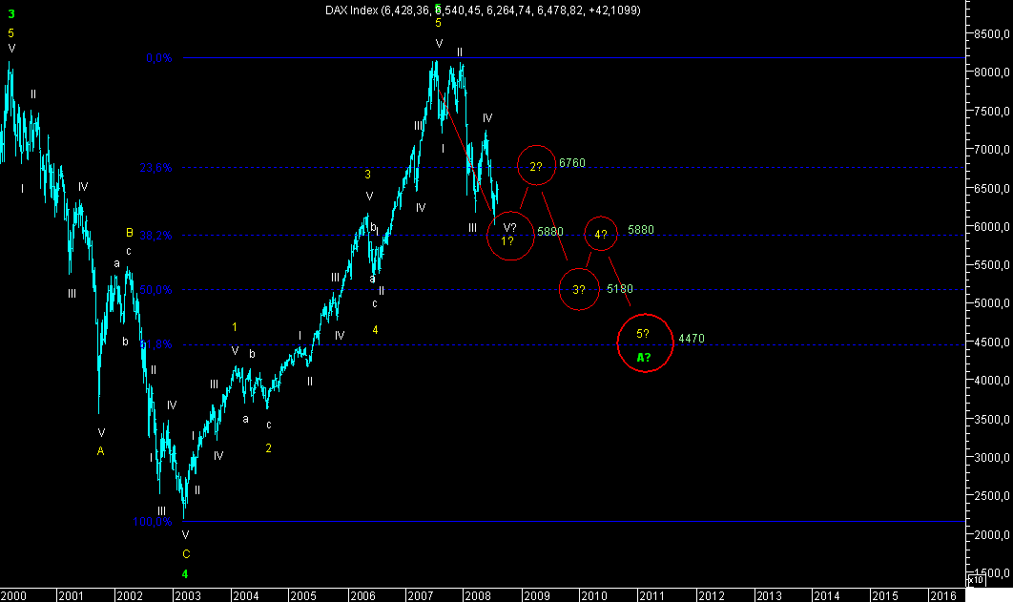Select the white V? wave label
Image resolution: width=1013 pixels, height=602 pixels.
[x=509, y=227]
